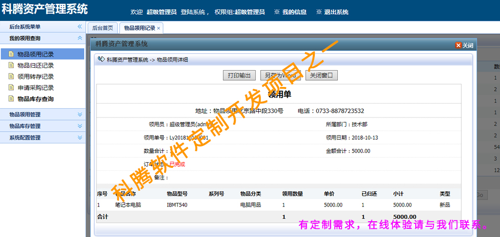Click the 物品归还记录 document icon
The image size is (500, 237).
point(11,66)
